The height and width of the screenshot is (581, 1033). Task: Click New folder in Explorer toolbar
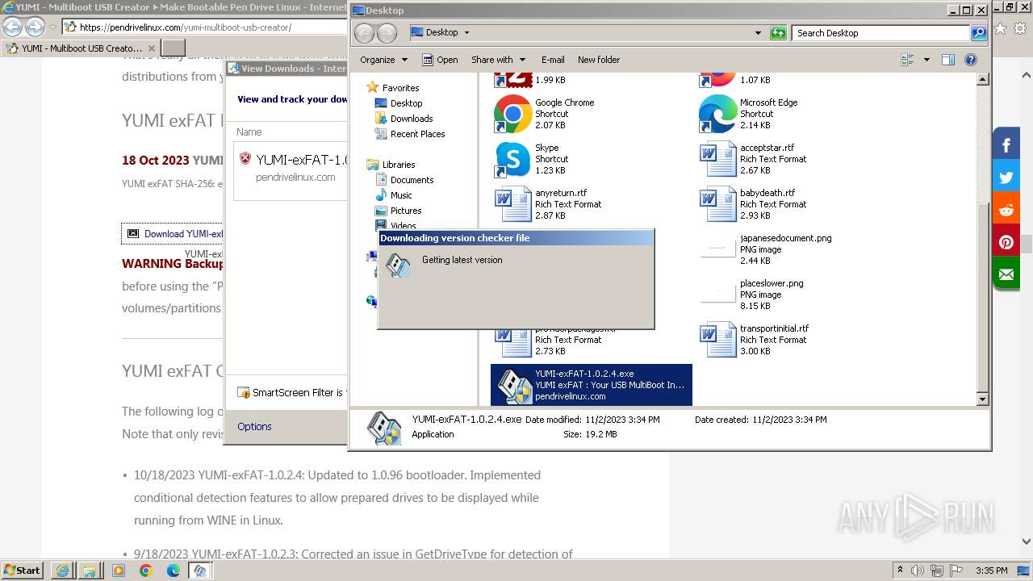point(599,60)
